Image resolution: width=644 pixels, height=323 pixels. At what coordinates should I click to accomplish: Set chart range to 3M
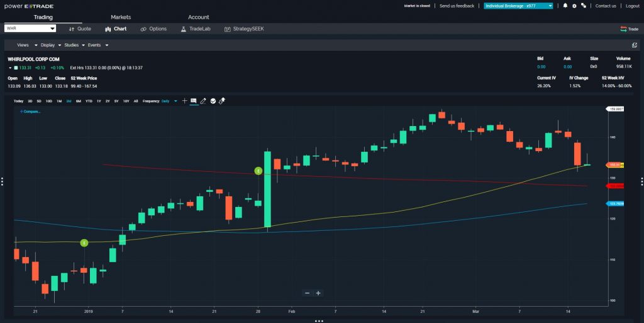(x=69, y=101)
